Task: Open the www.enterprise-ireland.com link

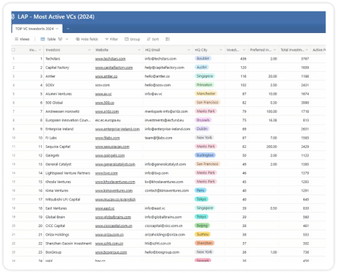Action: coord(117,129)
